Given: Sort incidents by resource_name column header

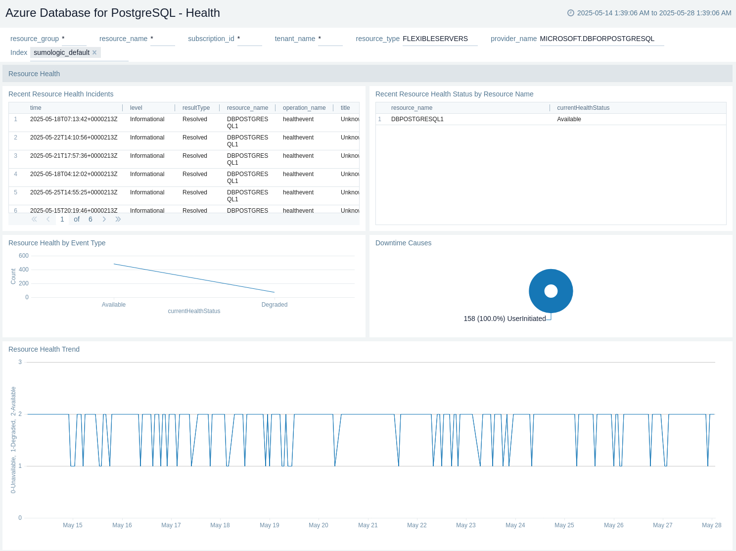Looking at the screenshot, I should (247, 108).
